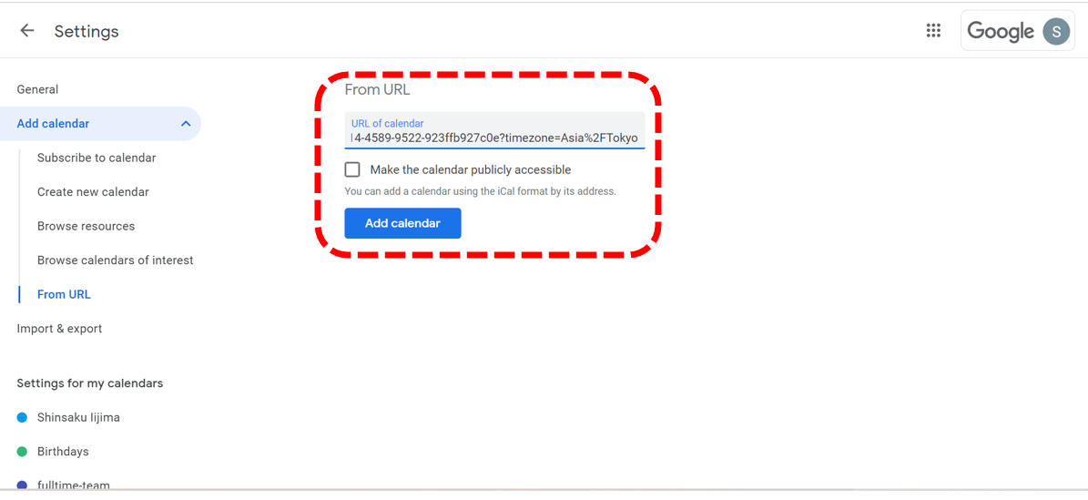Go to Subscribe to calendar
1088x500 pixels.
point(97,158)
